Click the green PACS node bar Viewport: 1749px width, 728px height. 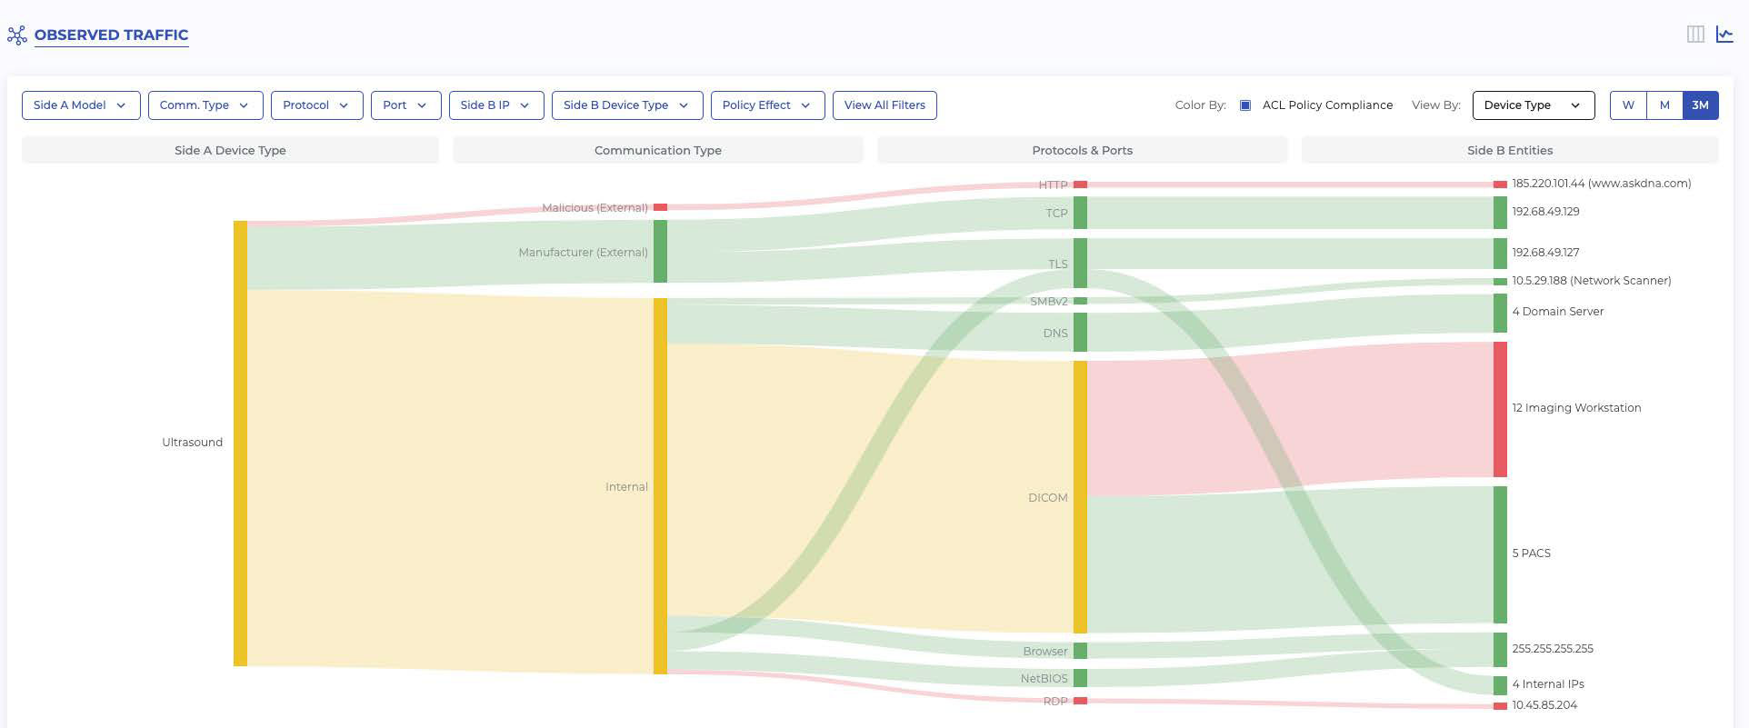[1500, 554]
